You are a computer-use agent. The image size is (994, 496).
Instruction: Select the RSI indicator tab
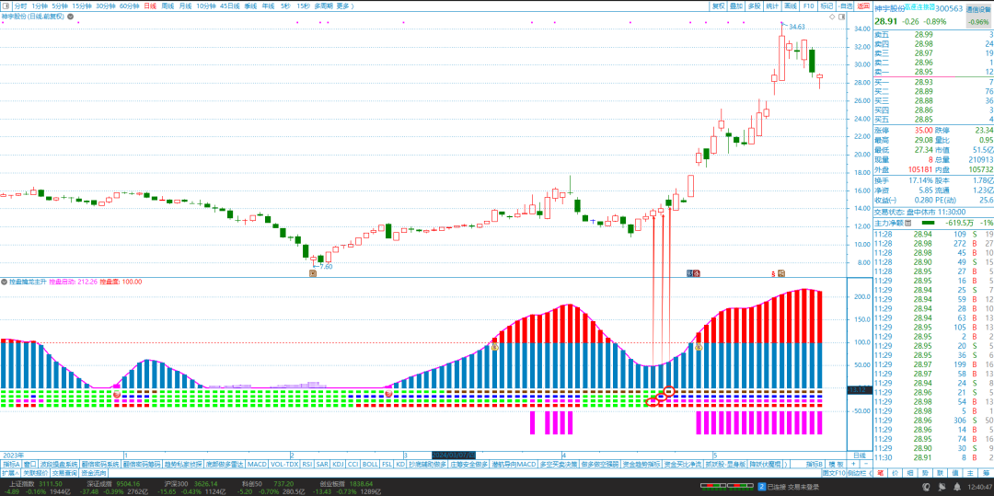306,464
